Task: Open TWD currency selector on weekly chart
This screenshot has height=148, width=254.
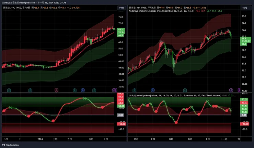Action: pyautogui.click(x=121, y=8)
